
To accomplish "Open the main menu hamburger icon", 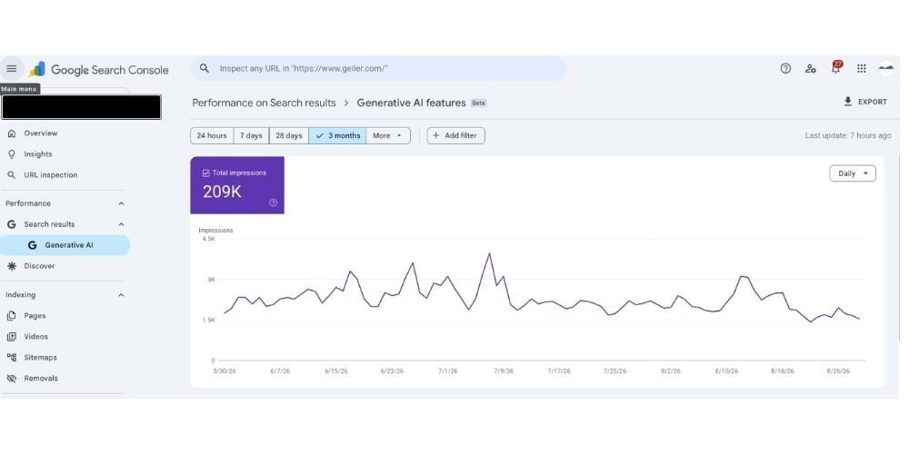I will (x=11, y=69).
